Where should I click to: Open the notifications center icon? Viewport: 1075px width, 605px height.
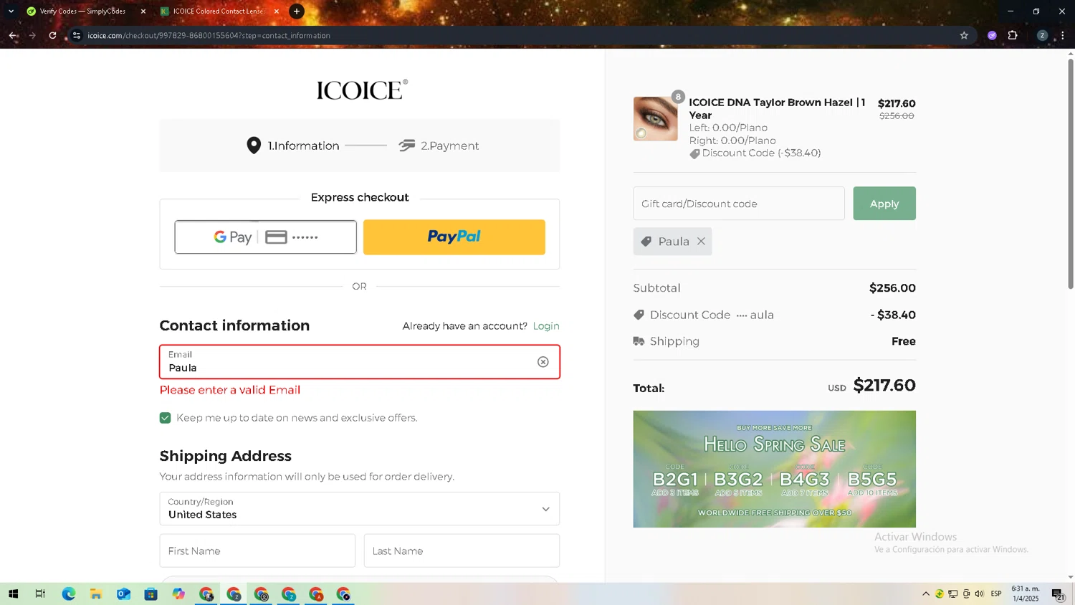tap(1059, 594)
